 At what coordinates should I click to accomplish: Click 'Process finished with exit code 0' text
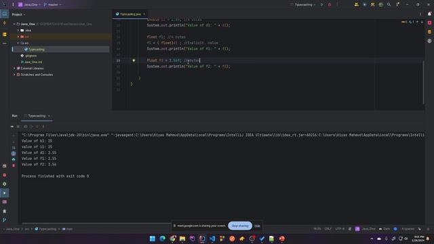55,176
